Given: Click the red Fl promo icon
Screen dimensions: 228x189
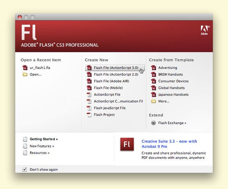Looking at the screenshot, I should (x=127, y=146).
